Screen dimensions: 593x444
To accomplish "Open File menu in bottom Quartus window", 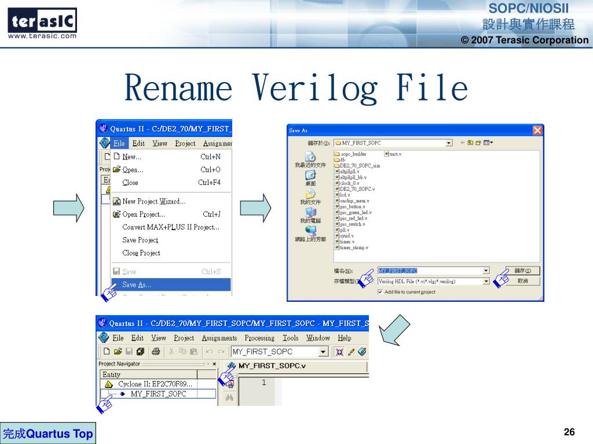I will tap(118, 338).
